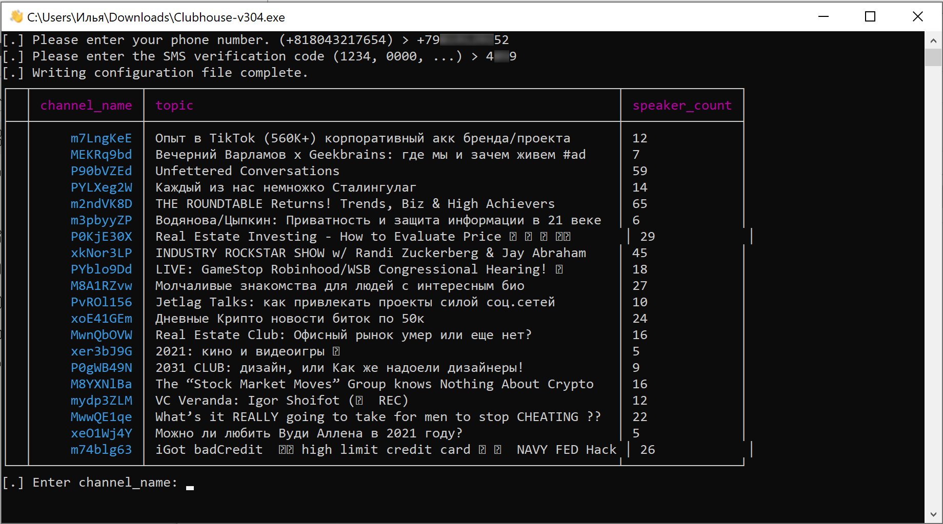Select channel name MwnQbOVW
Screen dimensions: 943x524
point(102,335)
